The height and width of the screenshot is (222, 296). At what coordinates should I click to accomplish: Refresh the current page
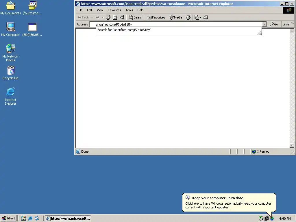click(x=115, y=17)
